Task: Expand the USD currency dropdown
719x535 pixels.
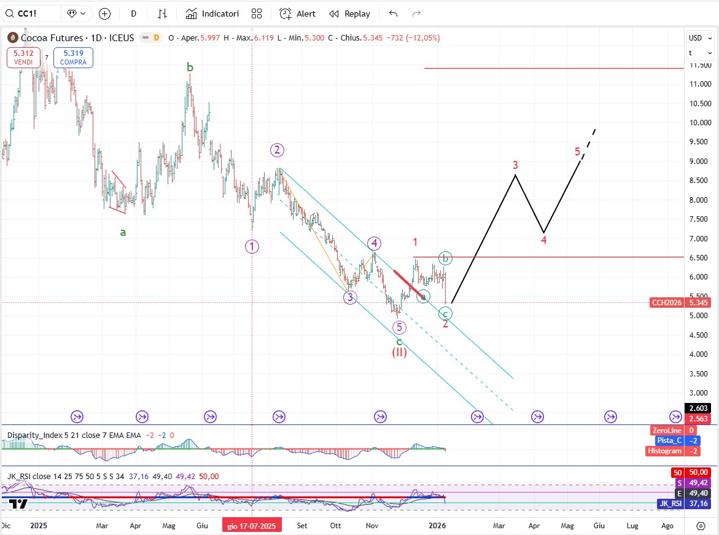Action: click(x=698, y=37)
